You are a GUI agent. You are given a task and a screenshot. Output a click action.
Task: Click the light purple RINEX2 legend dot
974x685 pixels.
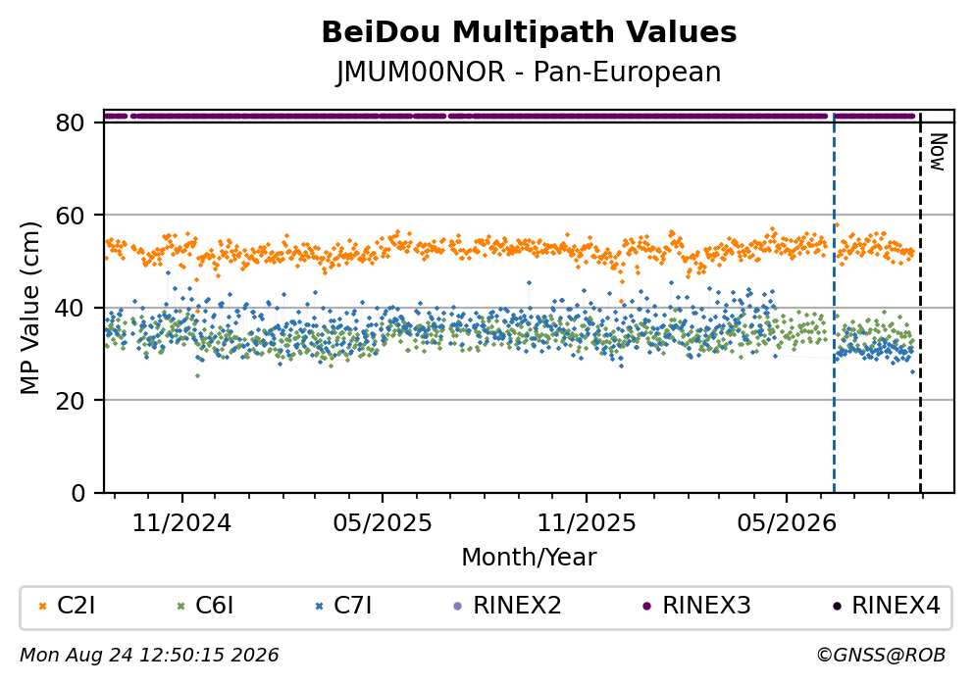coord(458,607)
